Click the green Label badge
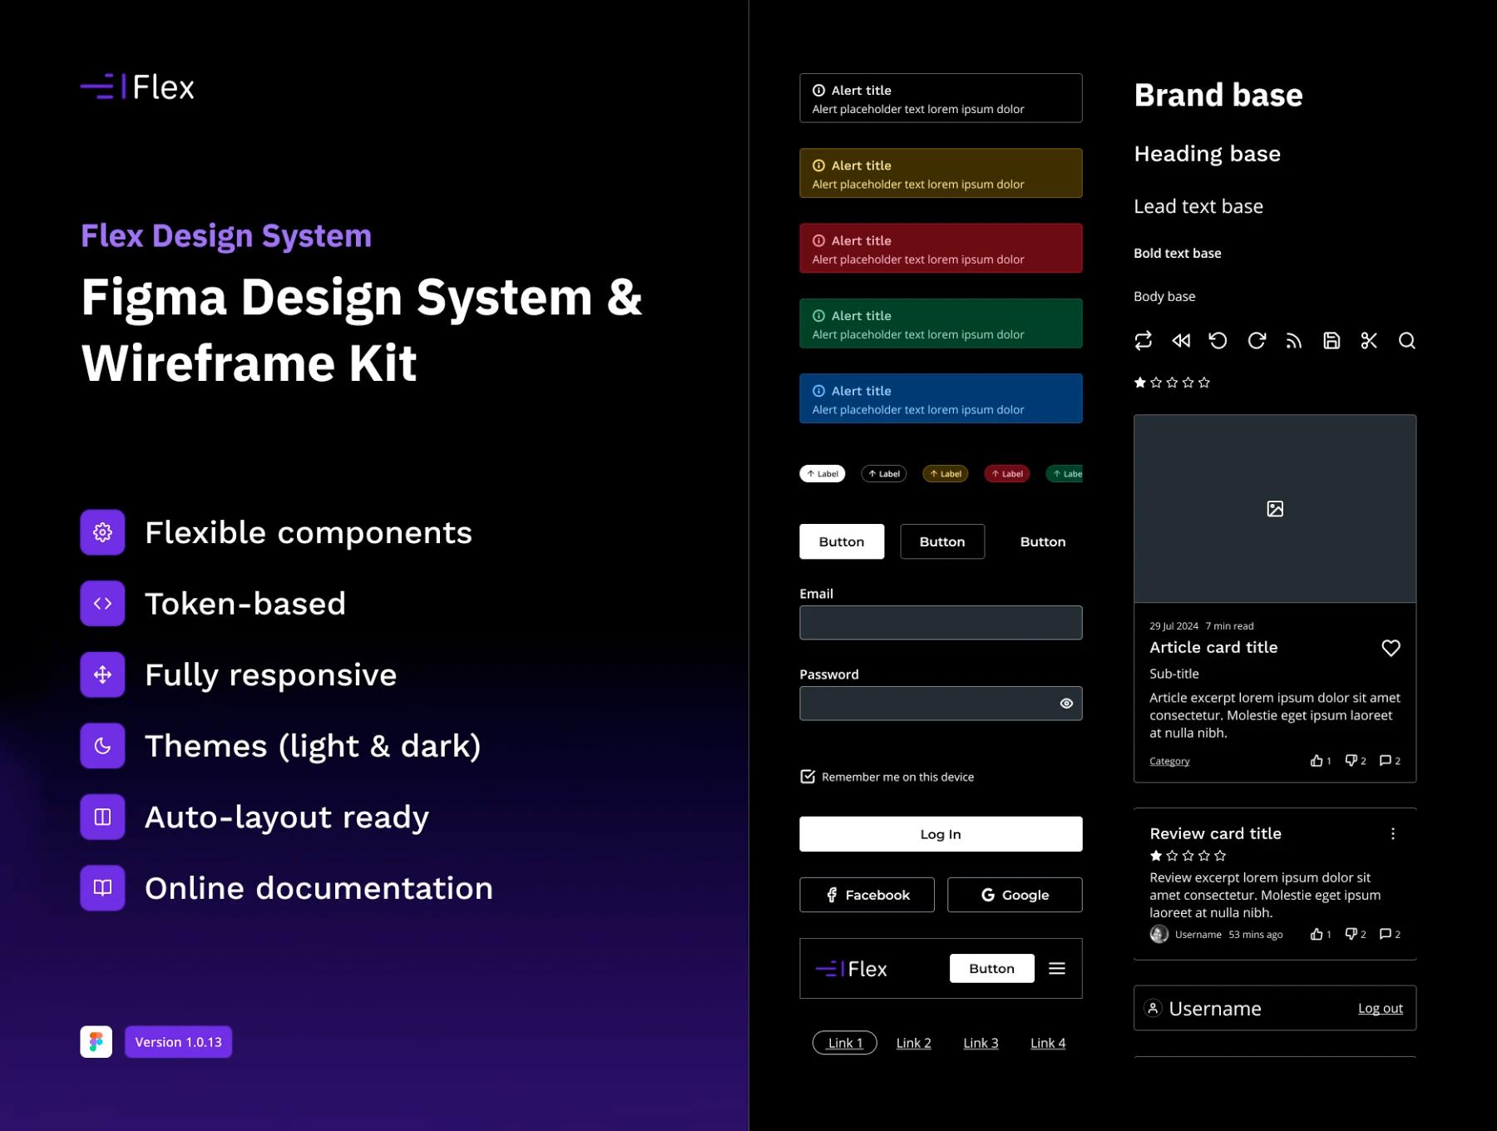 1065,474
